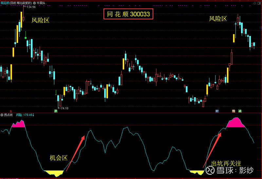This screenshot has height=179, width=262.
Task: Select the 牛回头 indicator name
Action: click(41, 3)
